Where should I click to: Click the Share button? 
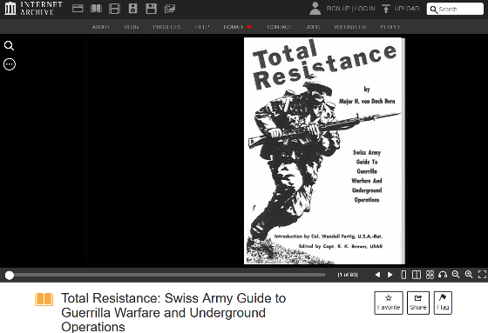(x=418, y=303)
